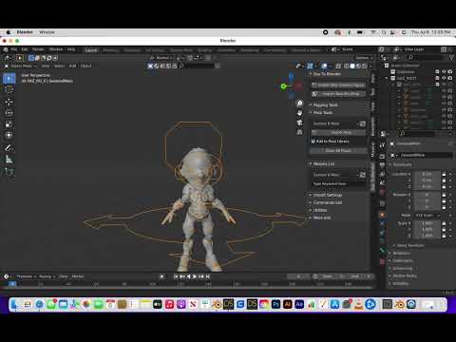Select the Measure tool
The width and height of the screenshot is (456, 342).
click(9, 159)
